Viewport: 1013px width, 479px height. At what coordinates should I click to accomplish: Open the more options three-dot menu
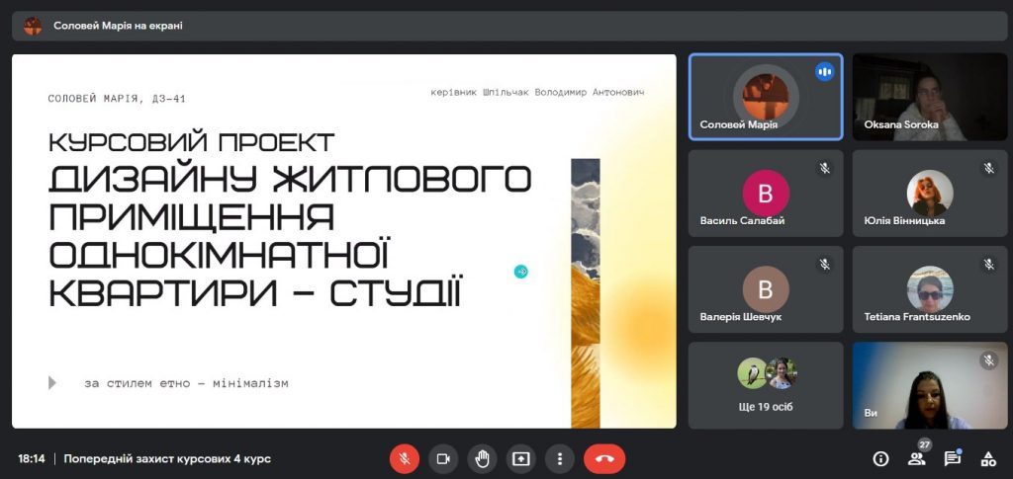(560, 458)
